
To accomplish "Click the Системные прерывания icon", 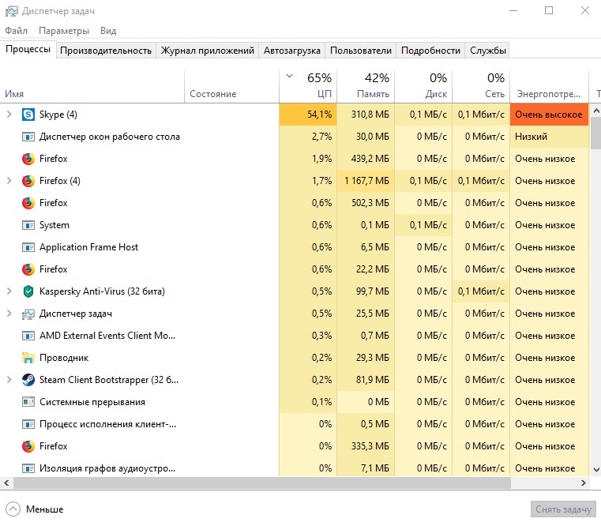I will [x=28, y=402].
